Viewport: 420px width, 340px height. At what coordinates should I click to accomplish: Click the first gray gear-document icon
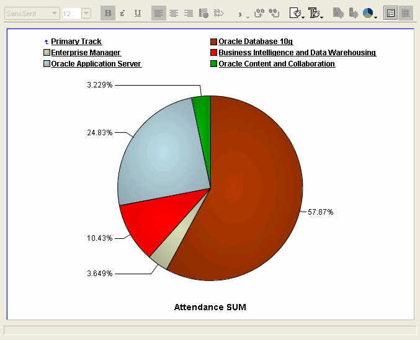(338, 13)
